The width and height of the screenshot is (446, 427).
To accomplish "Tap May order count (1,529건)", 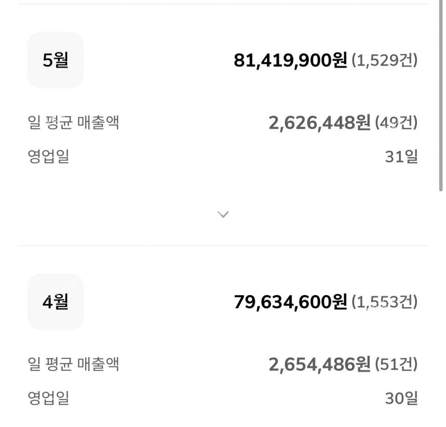I will tap(385, 60).
